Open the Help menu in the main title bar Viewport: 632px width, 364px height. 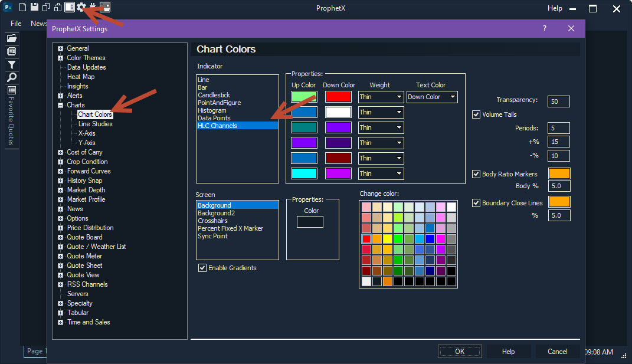click(x=555, y=8)
